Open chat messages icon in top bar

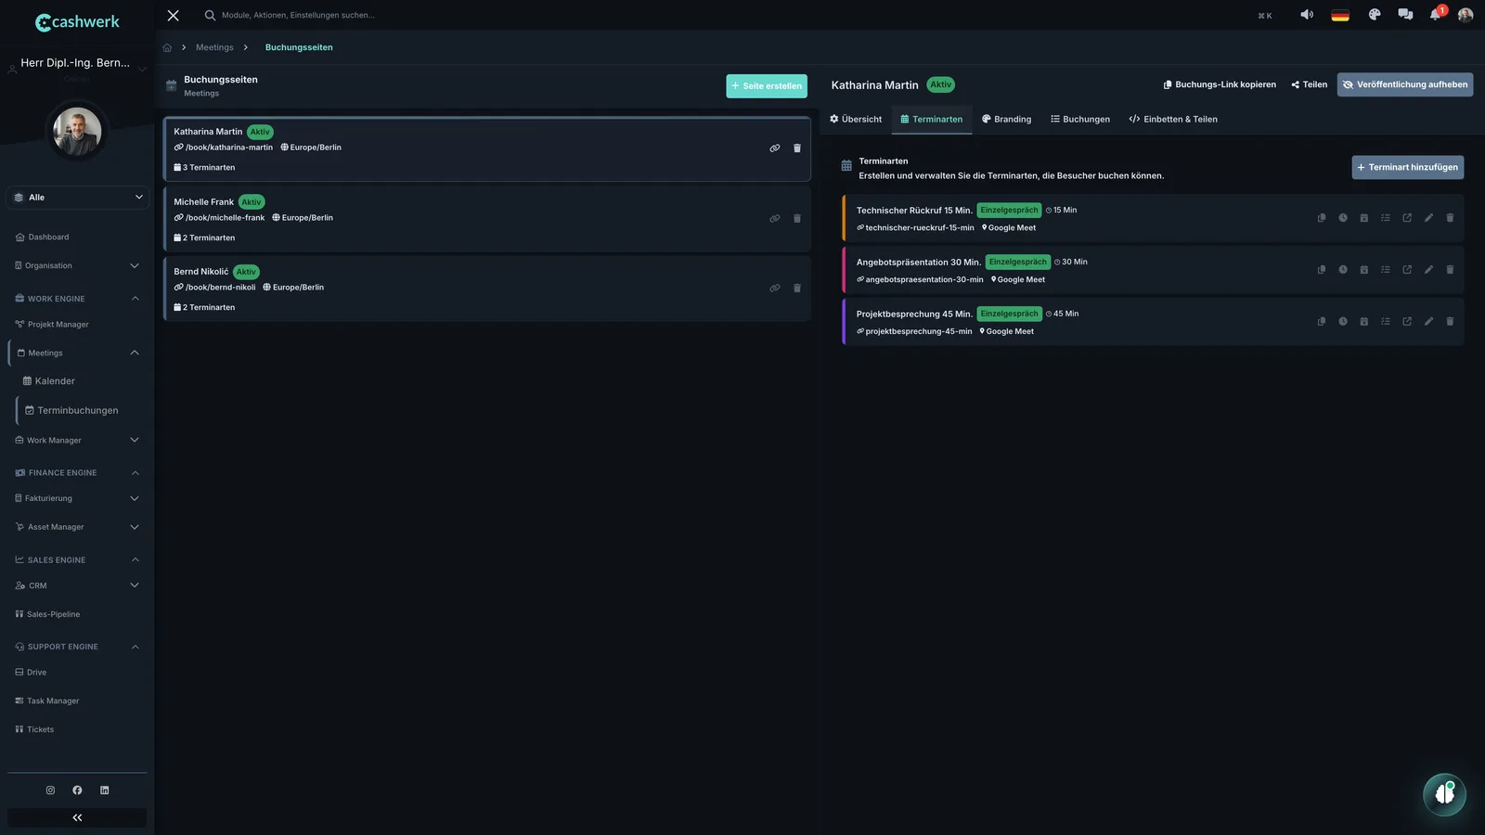point(1405,15)
